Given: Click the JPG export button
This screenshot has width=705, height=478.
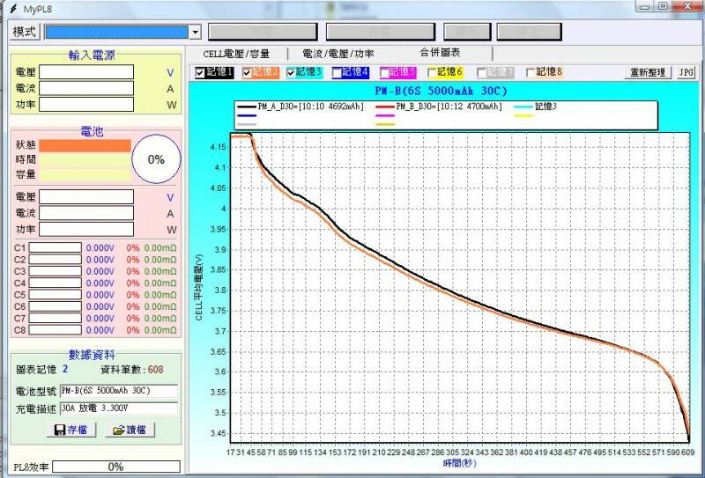Looking at the screenshot, I should [x=686, y=72].
